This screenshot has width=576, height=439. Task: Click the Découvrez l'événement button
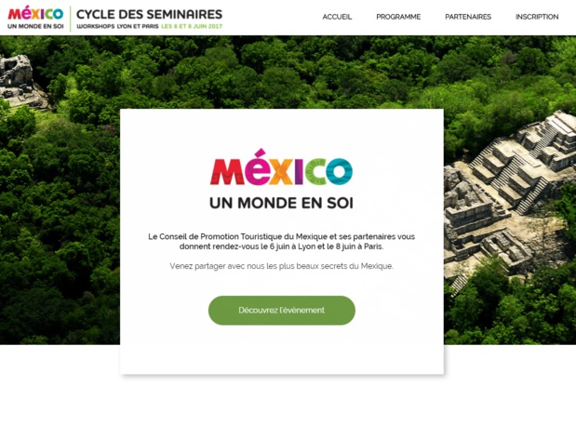282,310
